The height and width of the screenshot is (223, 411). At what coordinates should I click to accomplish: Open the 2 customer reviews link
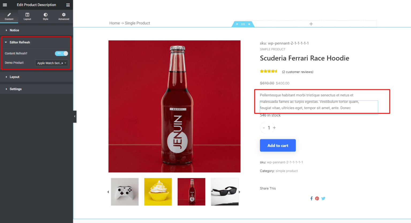tap(298, 72)
